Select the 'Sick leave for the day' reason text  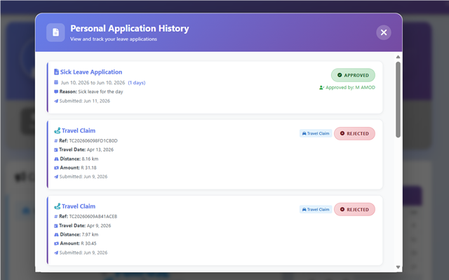(x=100, y=92)
